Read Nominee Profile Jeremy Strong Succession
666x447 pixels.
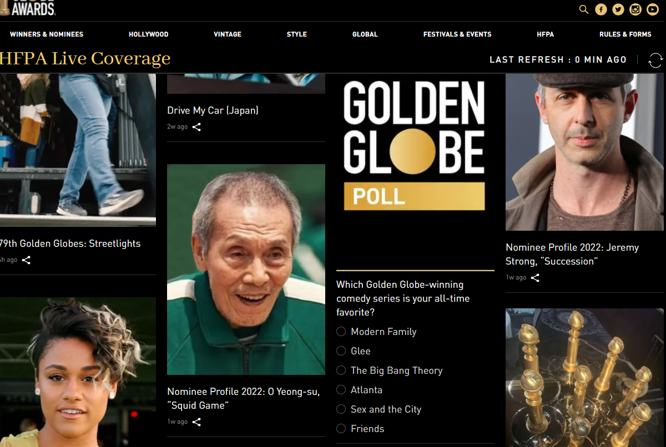(x=572, y=254)
